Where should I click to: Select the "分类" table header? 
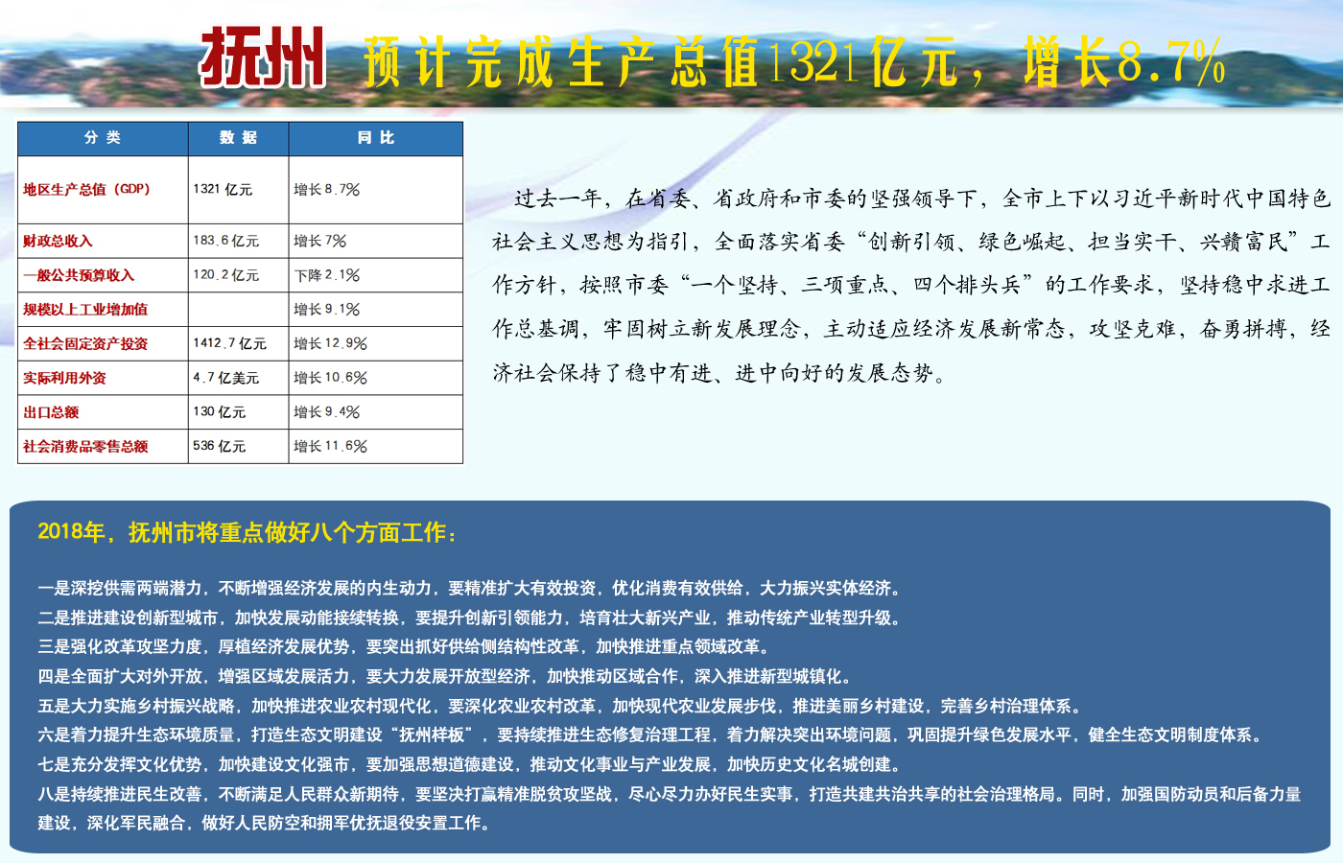tap(103, 138)
